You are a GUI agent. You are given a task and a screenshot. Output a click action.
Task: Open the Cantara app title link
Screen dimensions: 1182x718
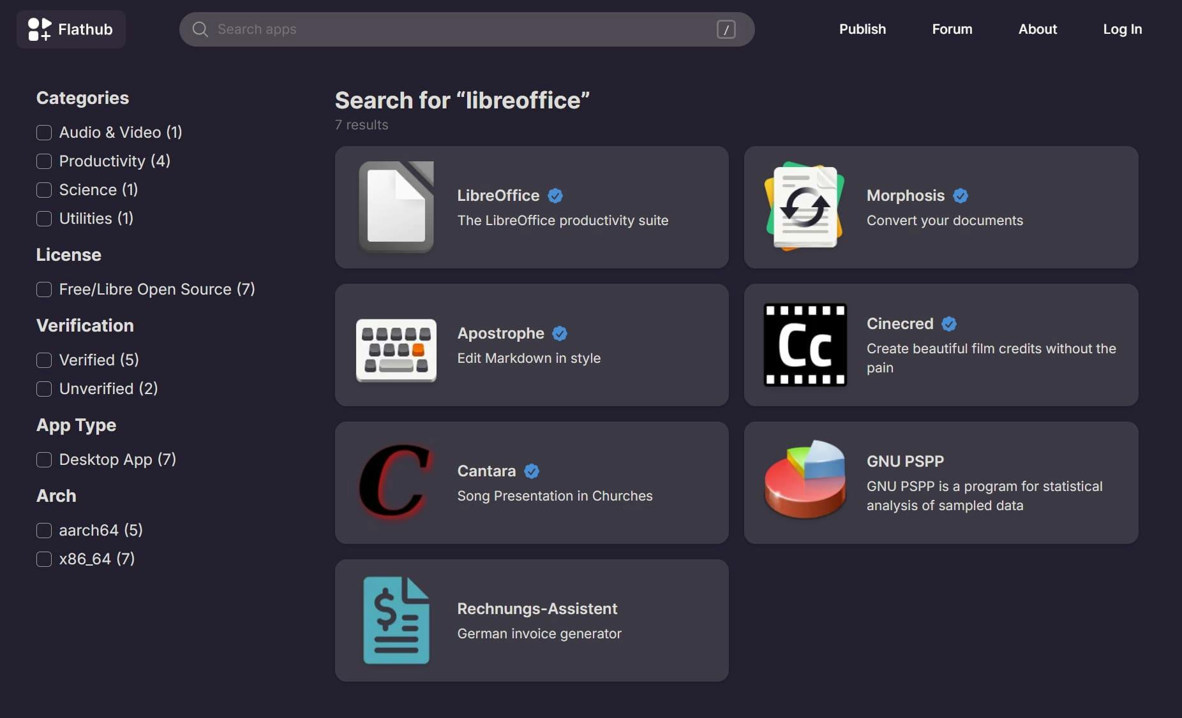tap(486, 471)
